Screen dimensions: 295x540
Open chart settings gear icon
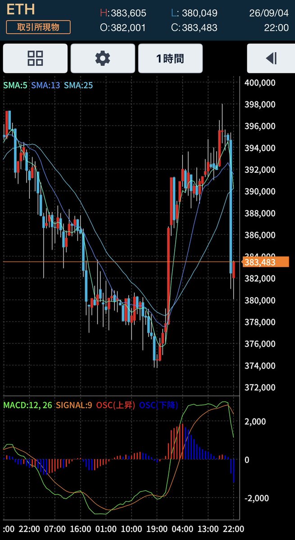click(103, 58)
